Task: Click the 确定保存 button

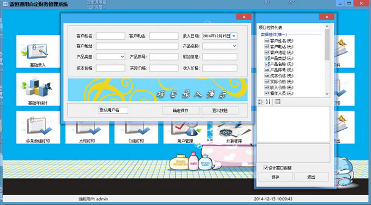Action: 181,111
